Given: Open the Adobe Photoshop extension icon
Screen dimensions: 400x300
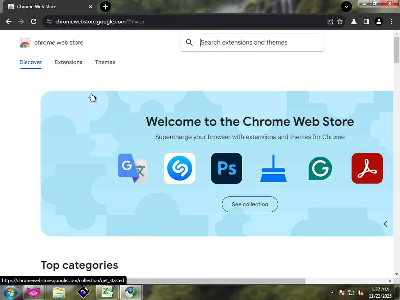Looking at the screenshot, I should [227, 168].
